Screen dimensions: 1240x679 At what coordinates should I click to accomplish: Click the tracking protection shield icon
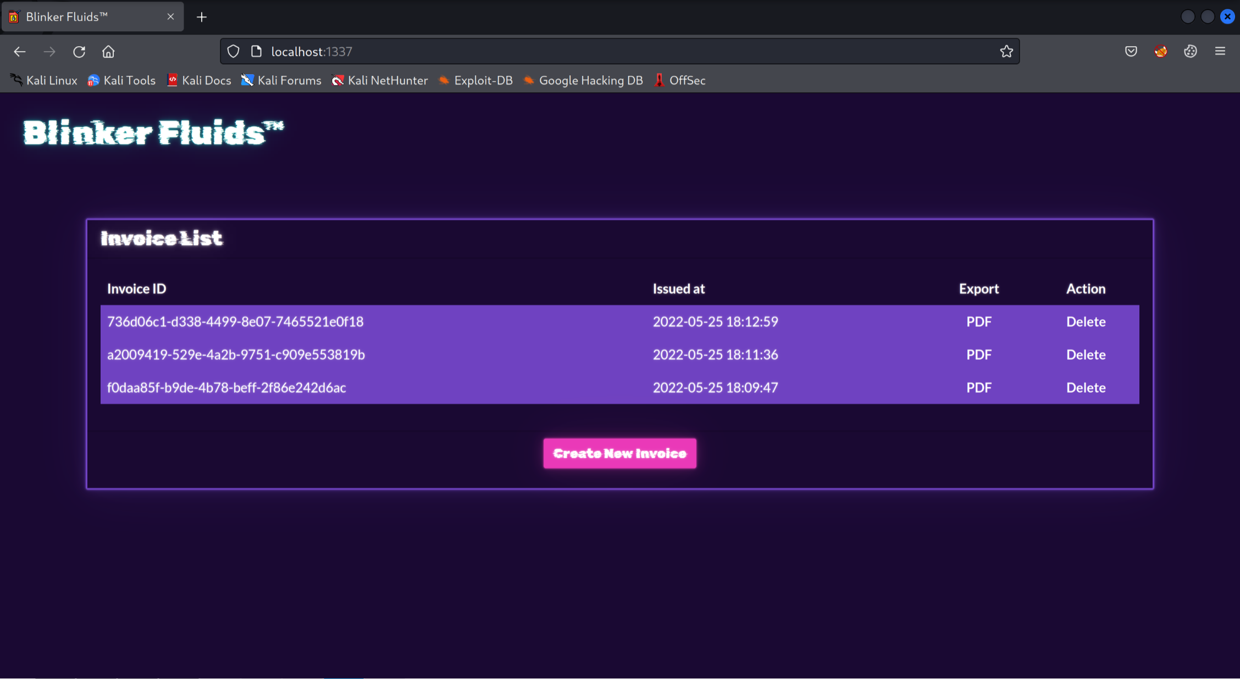(x=233, y=51)
